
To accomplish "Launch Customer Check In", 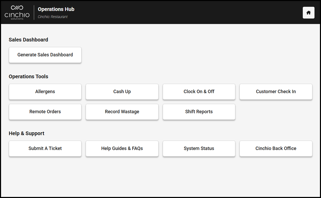I will 276,92.
